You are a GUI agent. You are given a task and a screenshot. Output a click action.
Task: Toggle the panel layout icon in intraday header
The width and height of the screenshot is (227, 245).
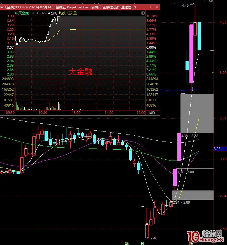click(x=143, y=13)
